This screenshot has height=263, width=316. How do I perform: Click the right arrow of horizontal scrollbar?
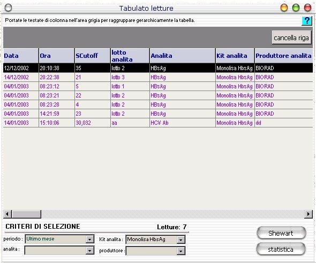coord(309,214)
